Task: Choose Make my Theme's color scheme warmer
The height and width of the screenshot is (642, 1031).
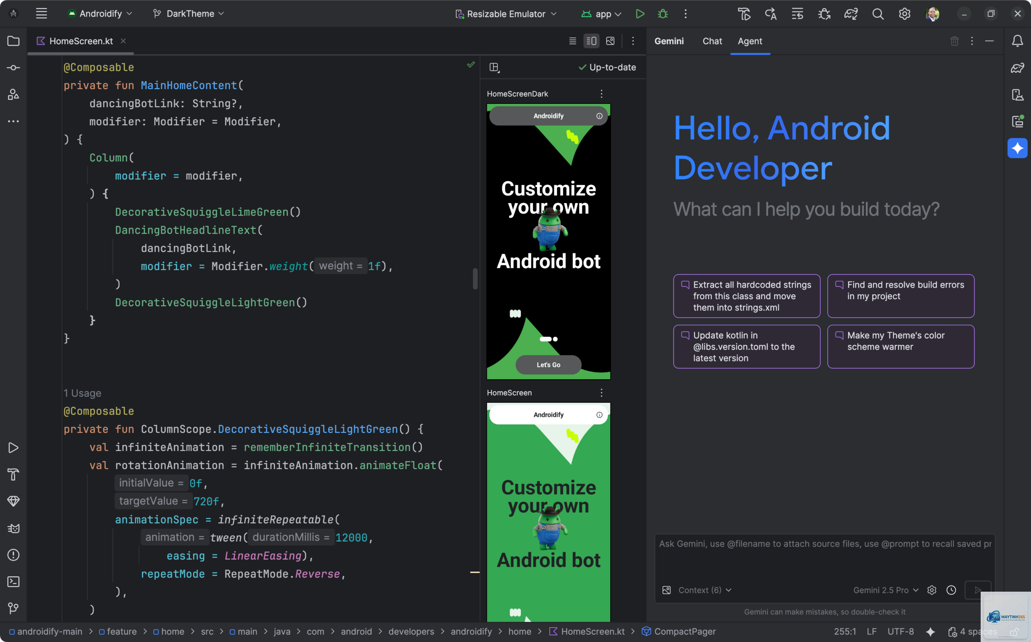Action: pyautogui.click(x=901, y=346)
